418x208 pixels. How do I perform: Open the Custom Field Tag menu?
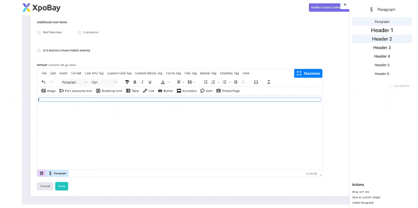click(119, 73)
